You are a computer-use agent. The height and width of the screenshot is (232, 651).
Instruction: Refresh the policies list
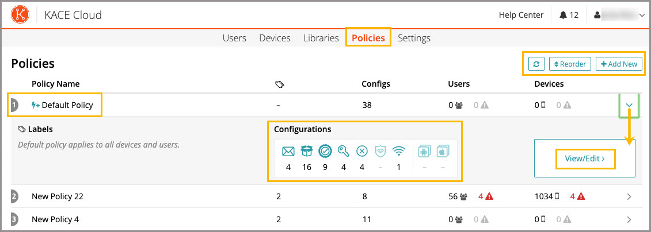[x=535, y=64]
